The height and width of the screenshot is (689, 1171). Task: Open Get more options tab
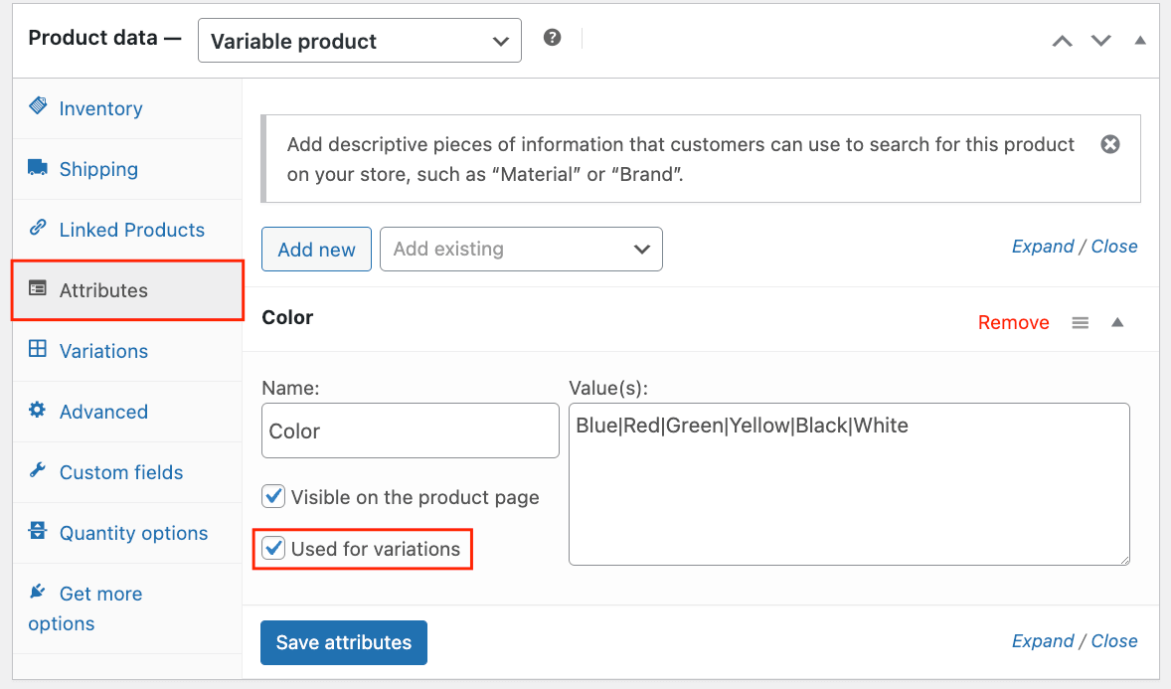coord(127,608)
